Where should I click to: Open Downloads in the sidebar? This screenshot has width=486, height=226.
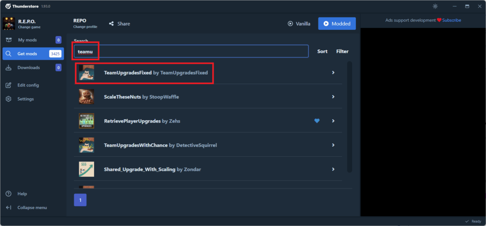tap(33, 67)
